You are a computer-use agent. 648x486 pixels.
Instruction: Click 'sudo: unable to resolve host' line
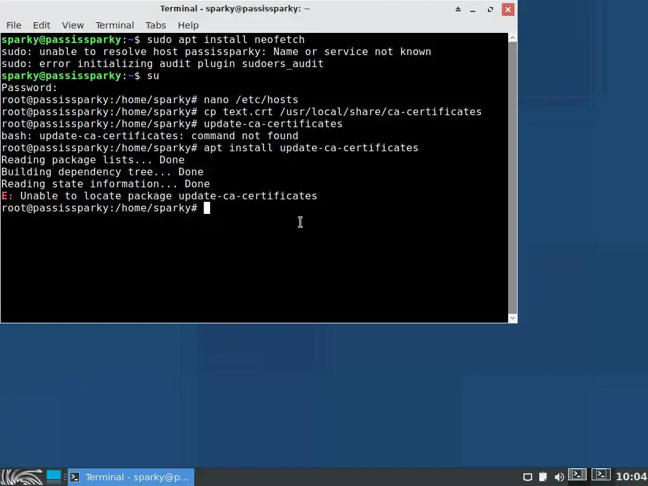coord(216,52)
